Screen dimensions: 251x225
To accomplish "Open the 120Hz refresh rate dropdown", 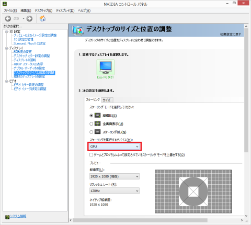I will pos(115,191).
